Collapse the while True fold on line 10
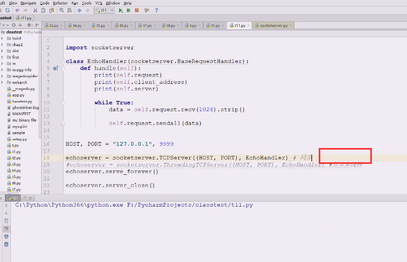407x262 pixels. (63, 102)
